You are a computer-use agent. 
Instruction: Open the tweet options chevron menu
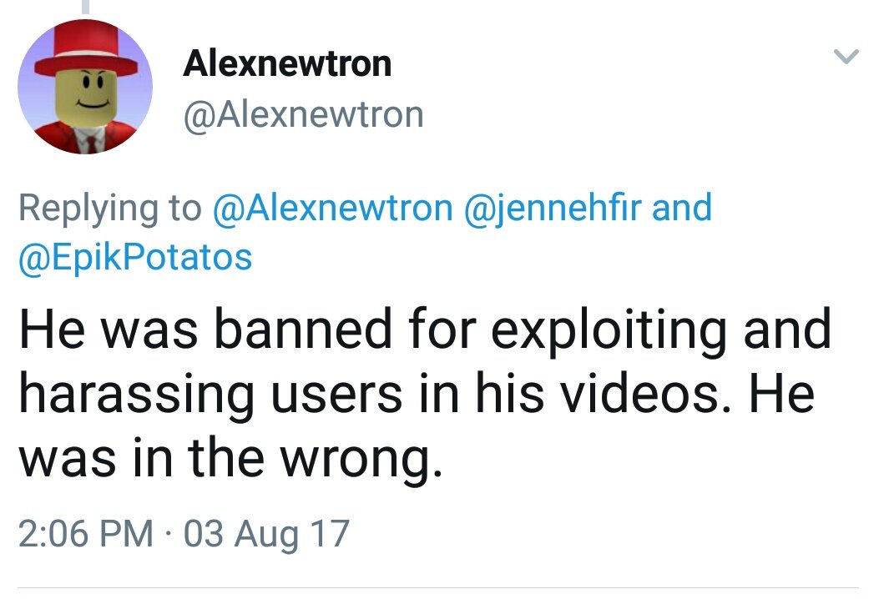(846, 56)
